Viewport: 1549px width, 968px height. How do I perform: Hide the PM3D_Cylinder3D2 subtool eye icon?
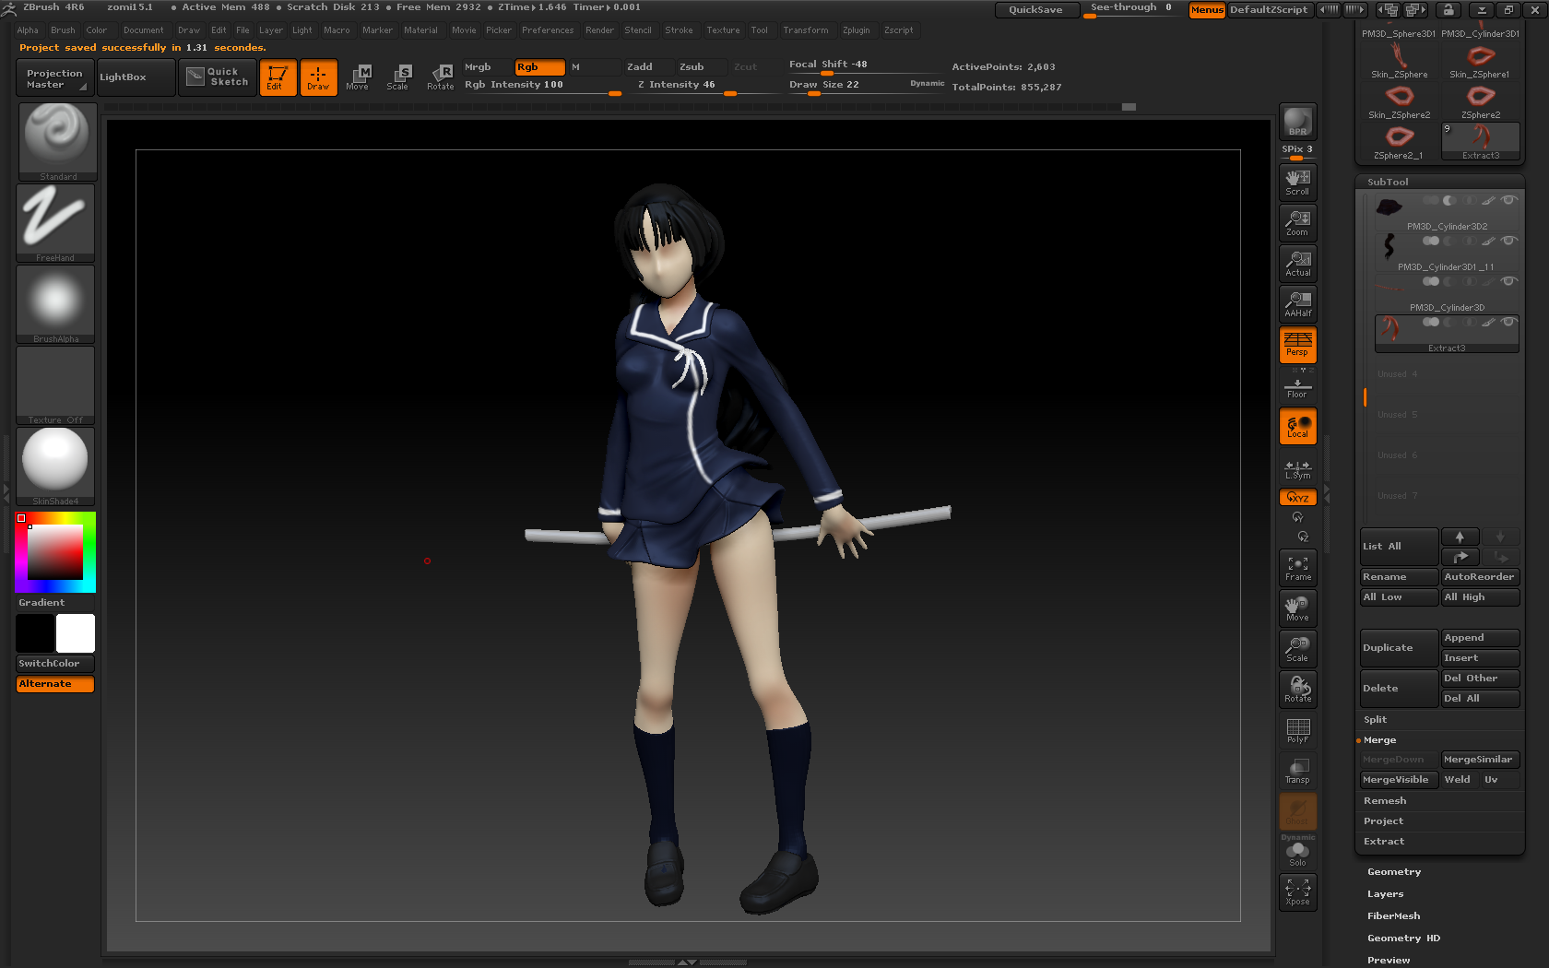point(1508,200)
